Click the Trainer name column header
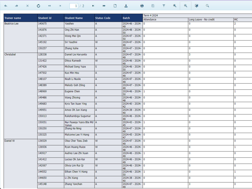The height and width of the screenshot is (189, 252). [x=20, y=18]
